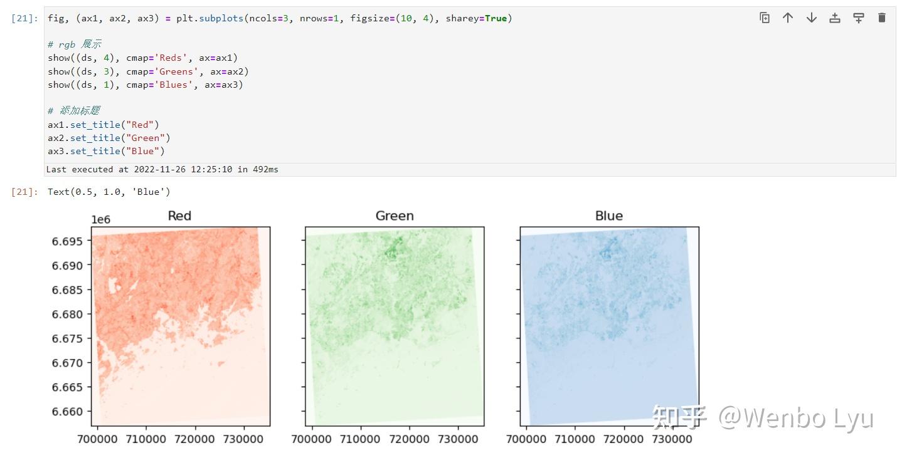Viewport: 897px width, 458px height.
Task: Click the "# rgb 展示" comment line
Action: [x=74, y=44]
